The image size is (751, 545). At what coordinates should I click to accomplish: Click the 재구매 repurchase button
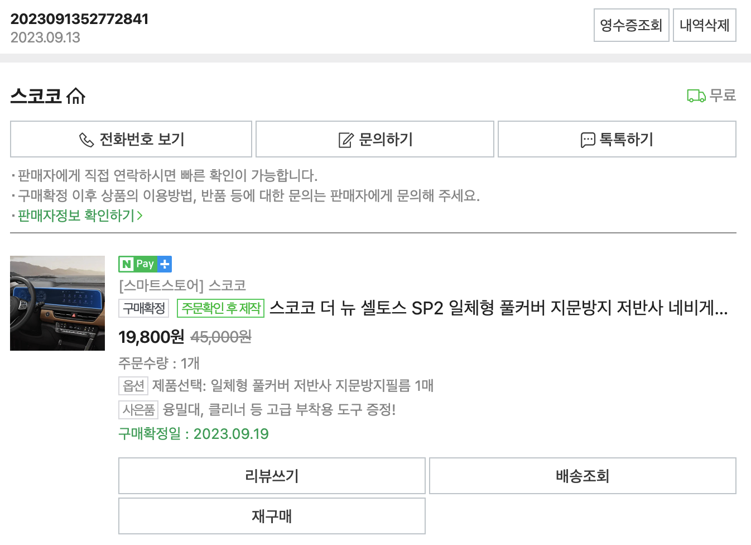[272, 515]
